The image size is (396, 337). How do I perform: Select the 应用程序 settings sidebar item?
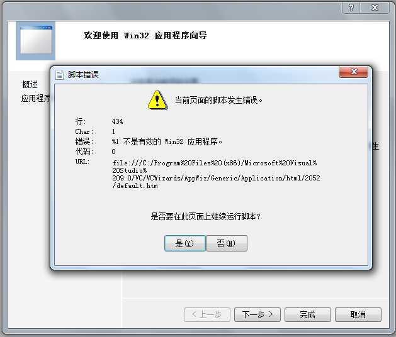tap(36, 98)
